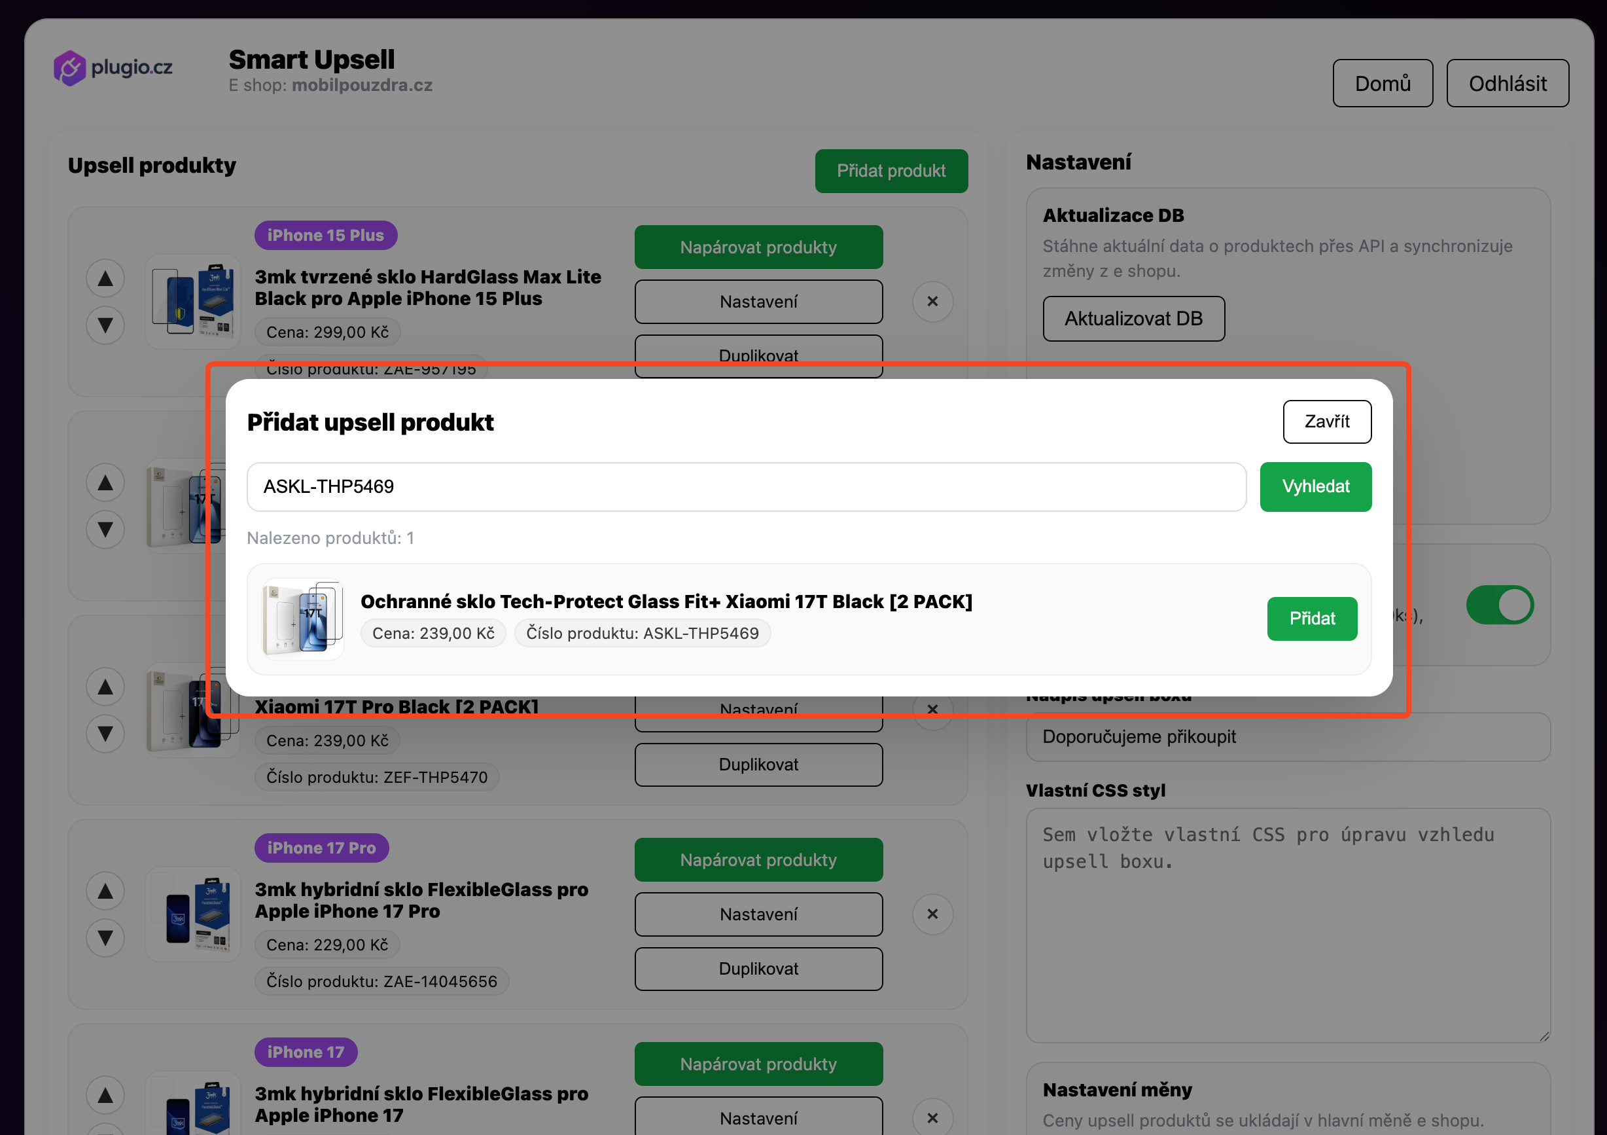Remove the iPhone 17 upsell product

[932, 1117]
